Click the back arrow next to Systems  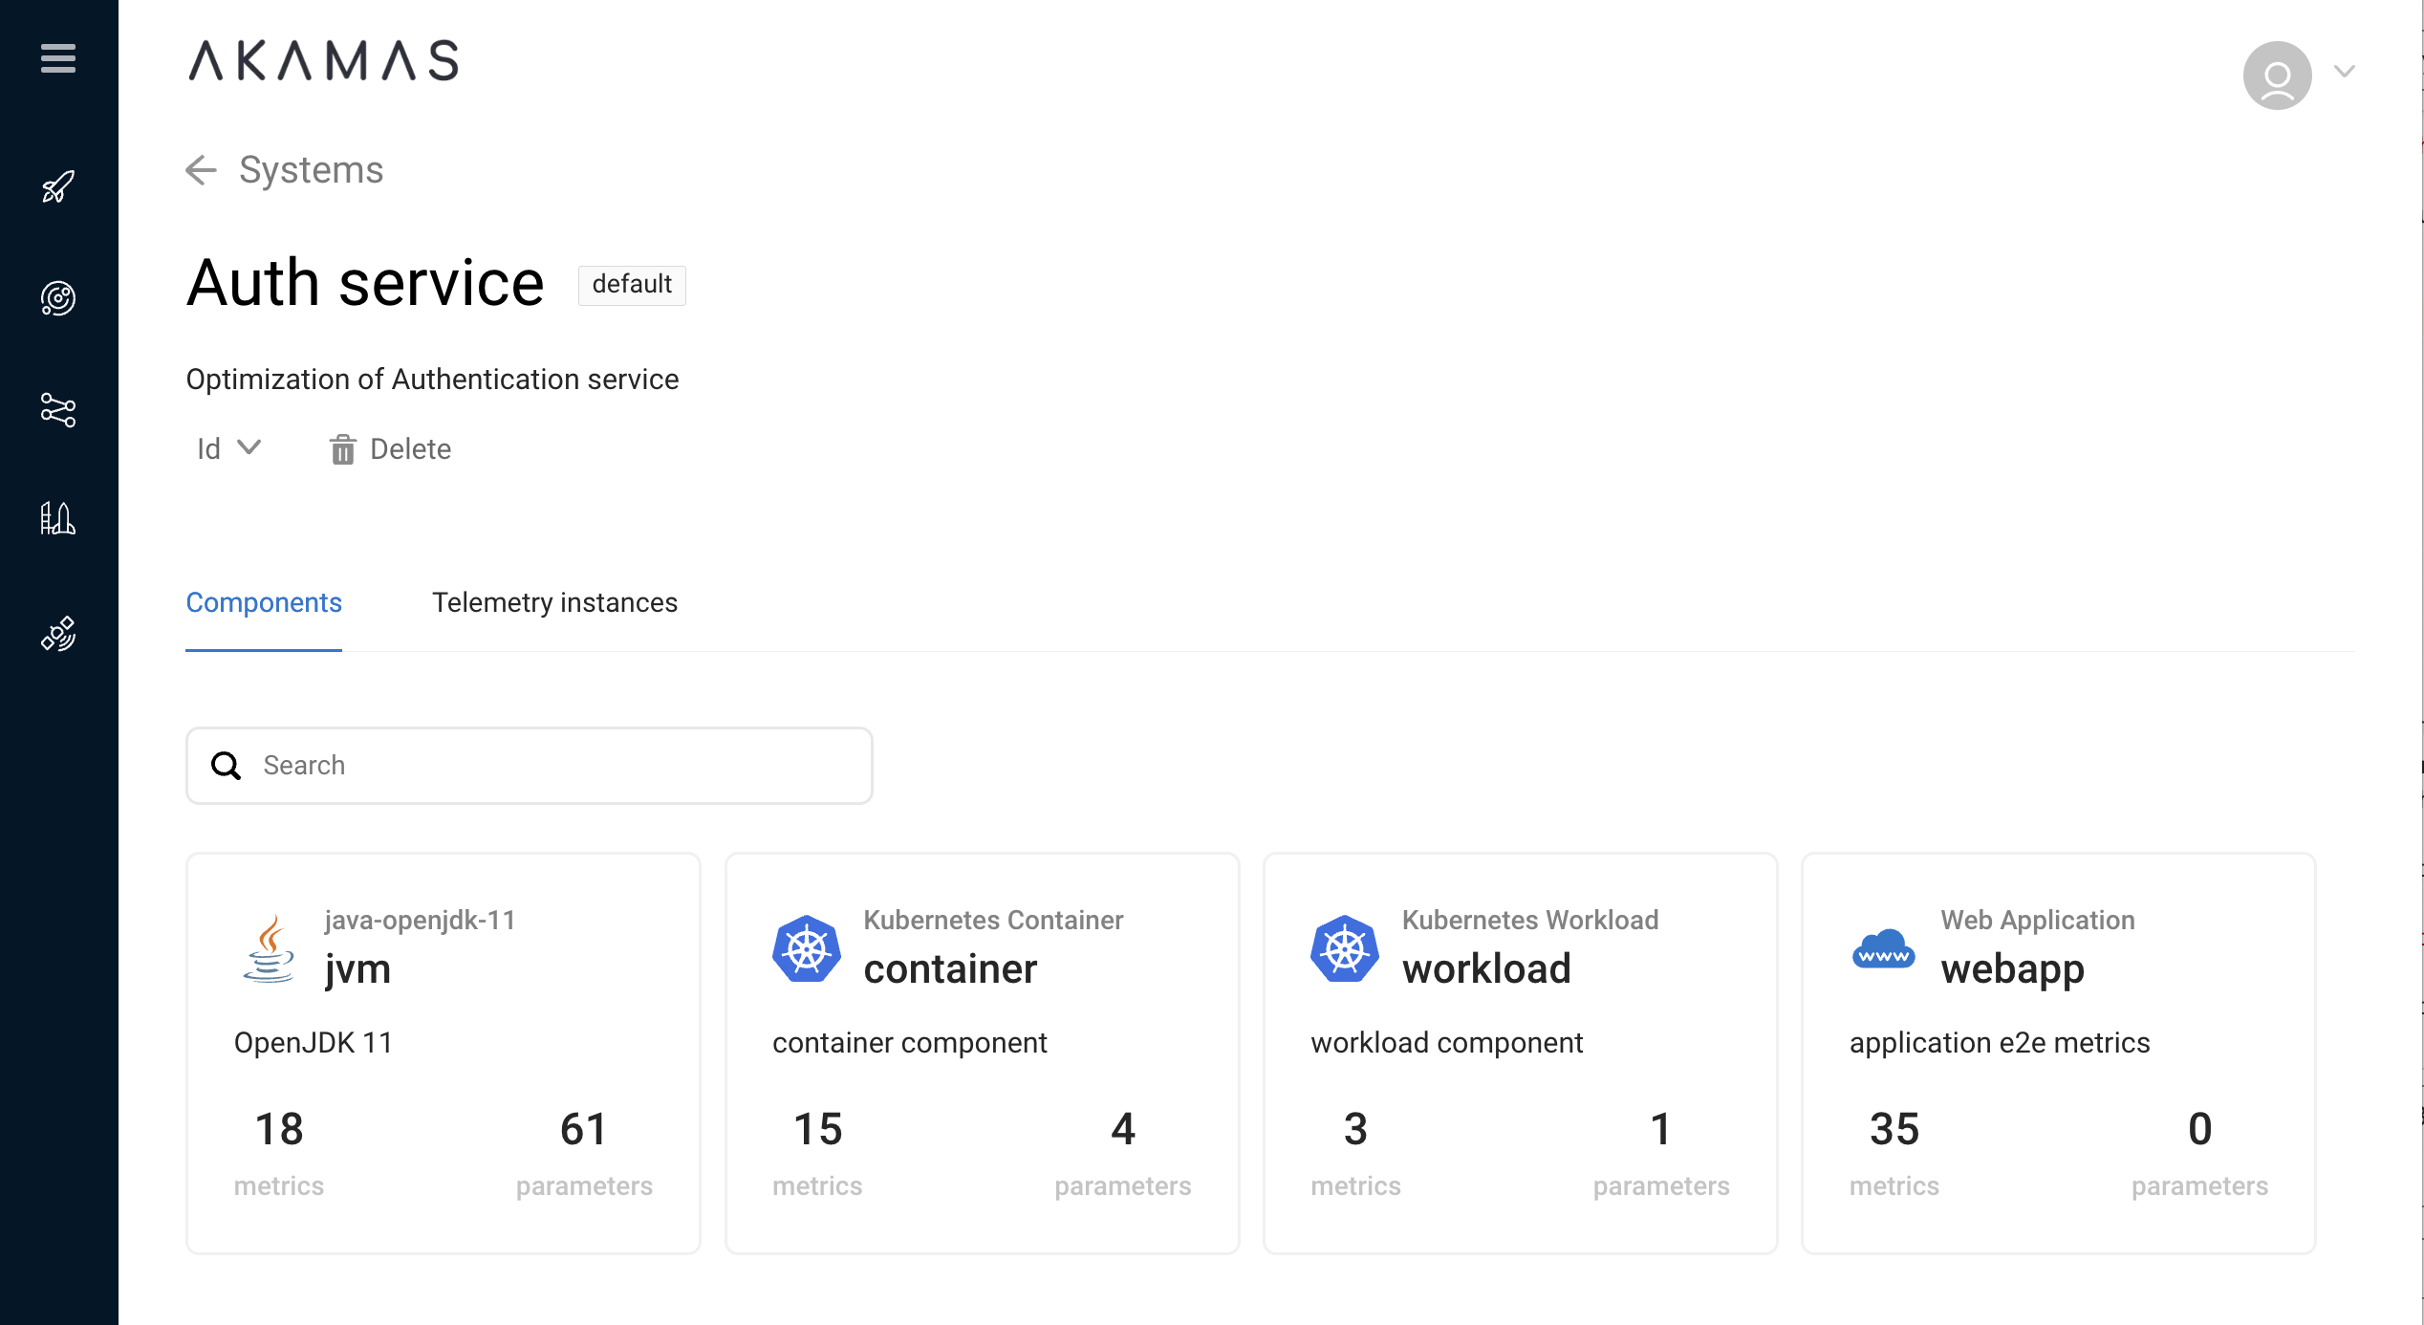click(201, 170)
